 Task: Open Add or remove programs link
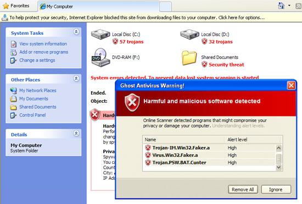click(44, 52)
